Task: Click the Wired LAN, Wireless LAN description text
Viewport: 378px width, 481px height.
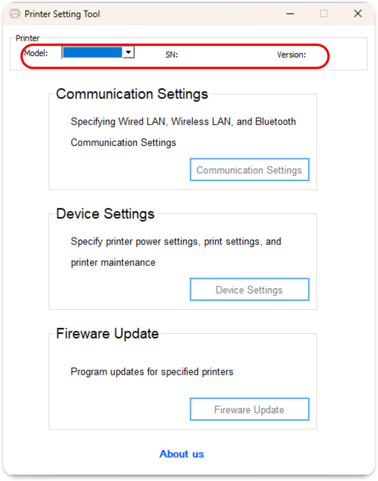Action: [183, 132]
